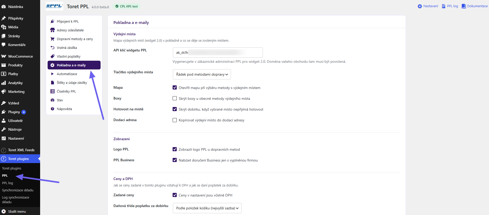Open Daňová třída poplatku za dobírku dropdown
Screen dimensions: 489x215
[207, 208]
